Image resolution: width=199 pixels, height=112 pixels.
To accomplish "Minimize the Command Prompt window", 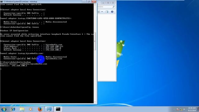I will pyautogui.click(x=84, y=2).
